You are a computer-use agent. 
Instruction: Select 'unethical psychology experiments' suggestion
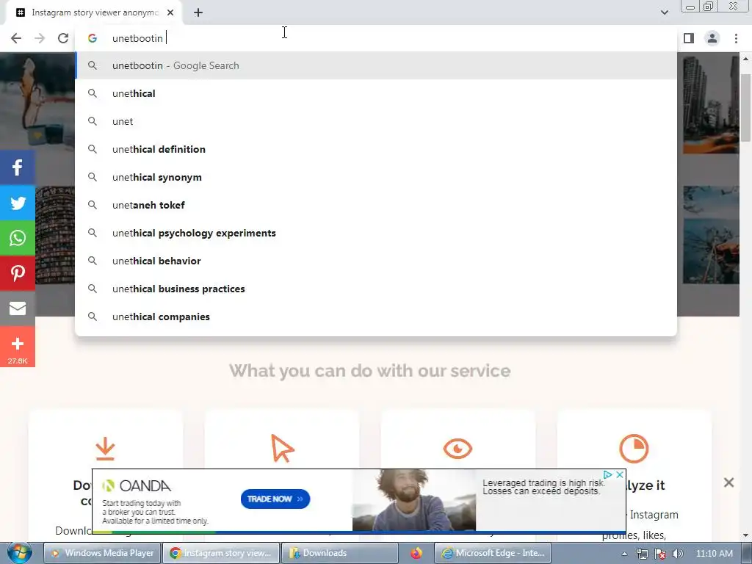pyautogui.click(x=376, y=233)
